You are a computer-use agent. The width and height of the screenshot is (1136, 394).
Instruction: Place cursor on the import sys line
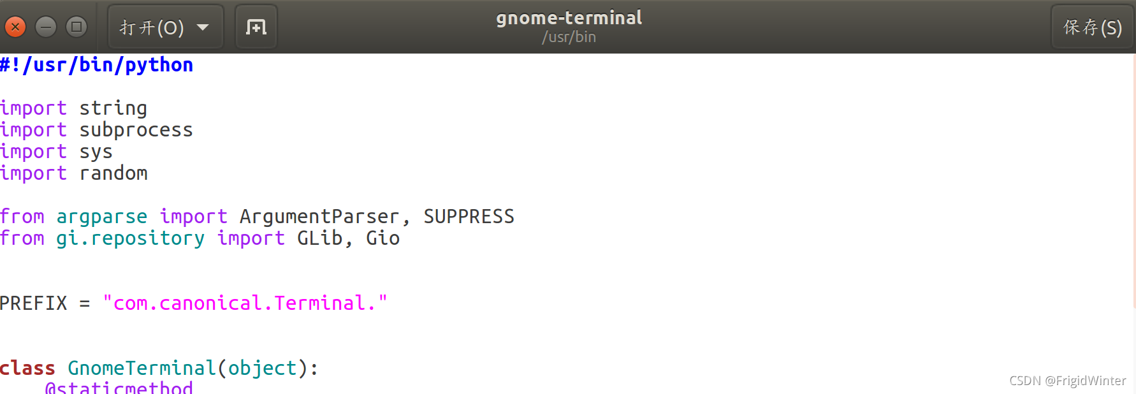[x=56, y=152]
